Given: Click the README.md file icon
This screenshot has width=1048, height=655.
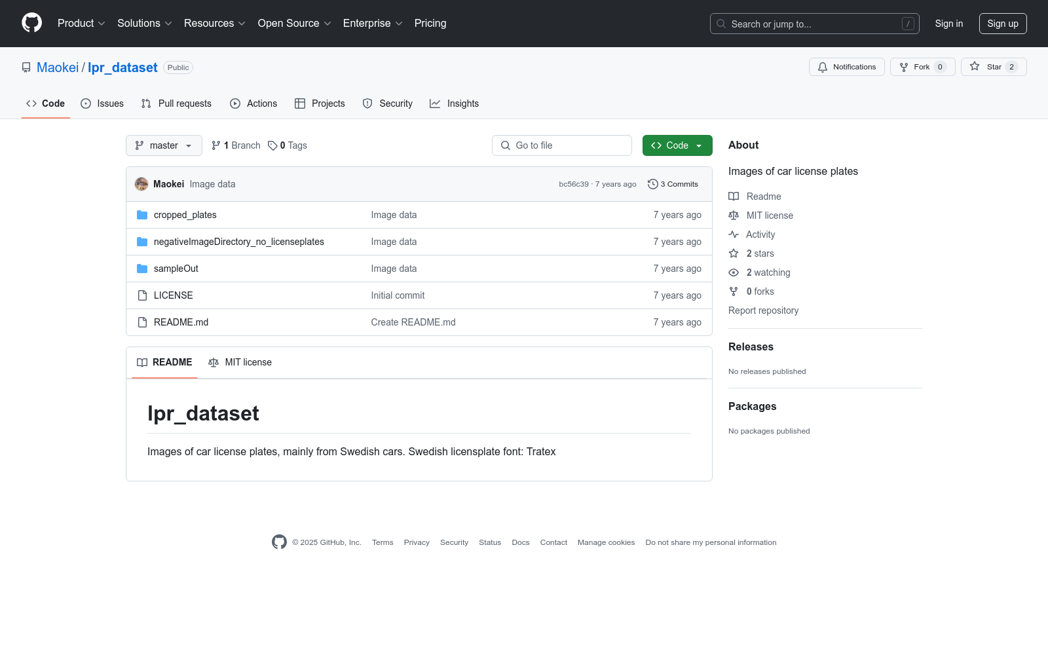Looking at the screenshot, I should click(142, 322).
